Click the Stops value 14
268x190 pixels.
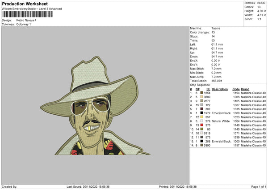[213, 36]
